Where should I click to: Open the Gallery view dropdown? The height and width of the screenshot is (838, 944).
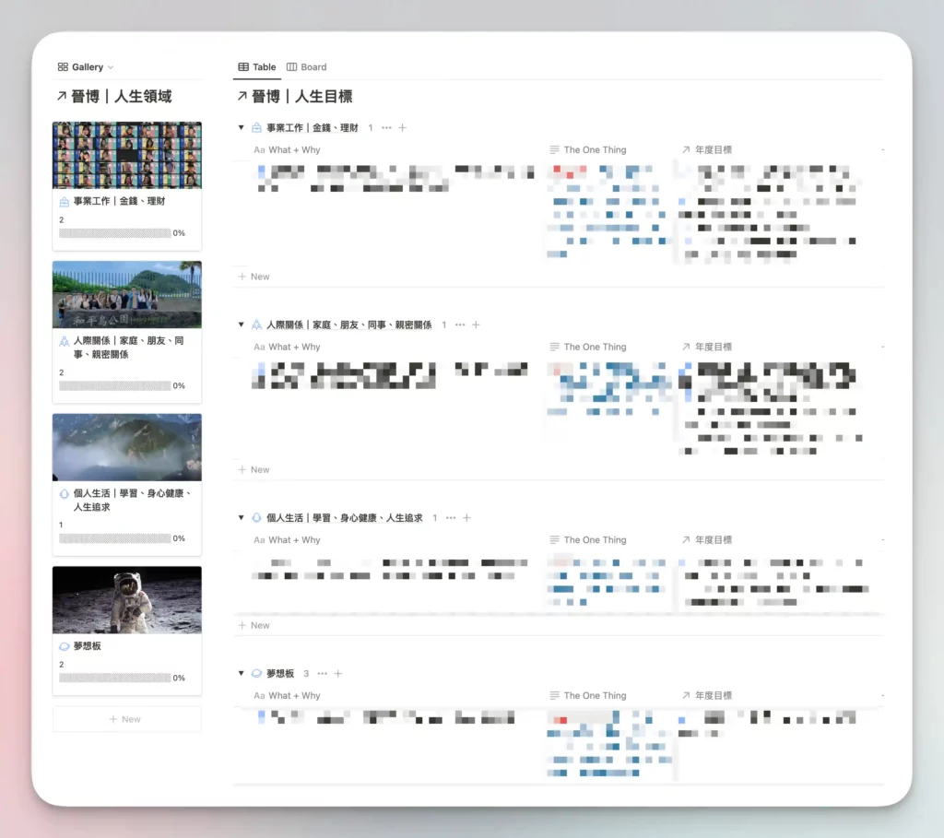click(x=86, y=66)
